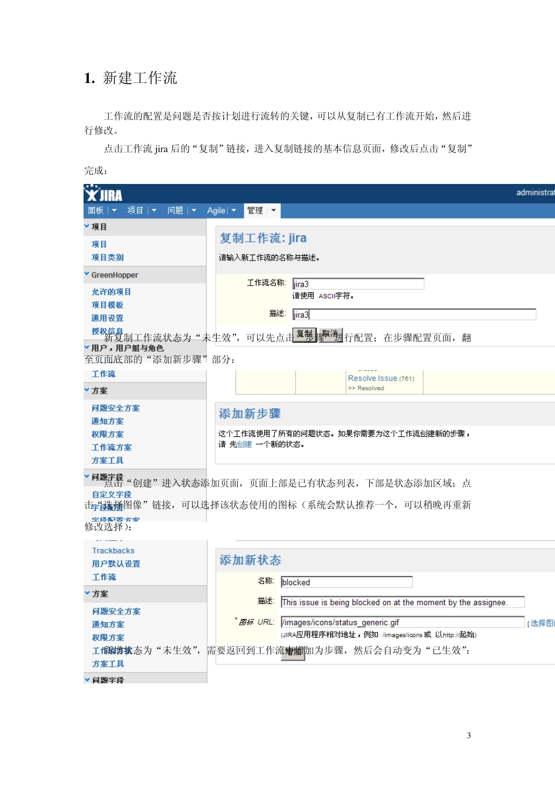Open the 项目模板 link
This screenshot has width=555, height=785.
click(x=107, y=305)
